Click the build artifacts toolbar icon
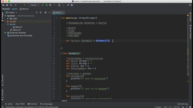Viewport: 193px width, 108px height. point(59,5)
